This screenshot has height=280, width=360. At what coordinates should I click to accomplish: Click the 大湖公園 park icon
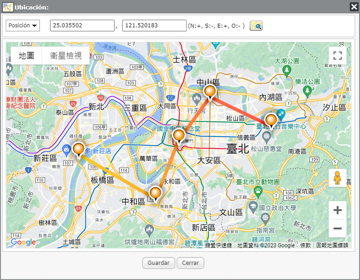[287, 70]
